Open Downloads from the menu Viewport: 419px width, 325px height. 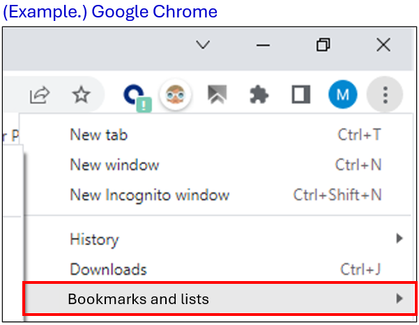coord(108,269)
